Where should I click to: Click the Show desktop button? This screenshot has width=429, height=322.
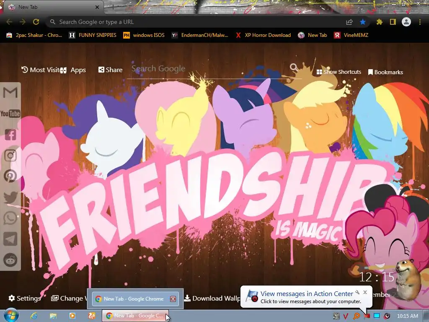(x=426, y=316)
